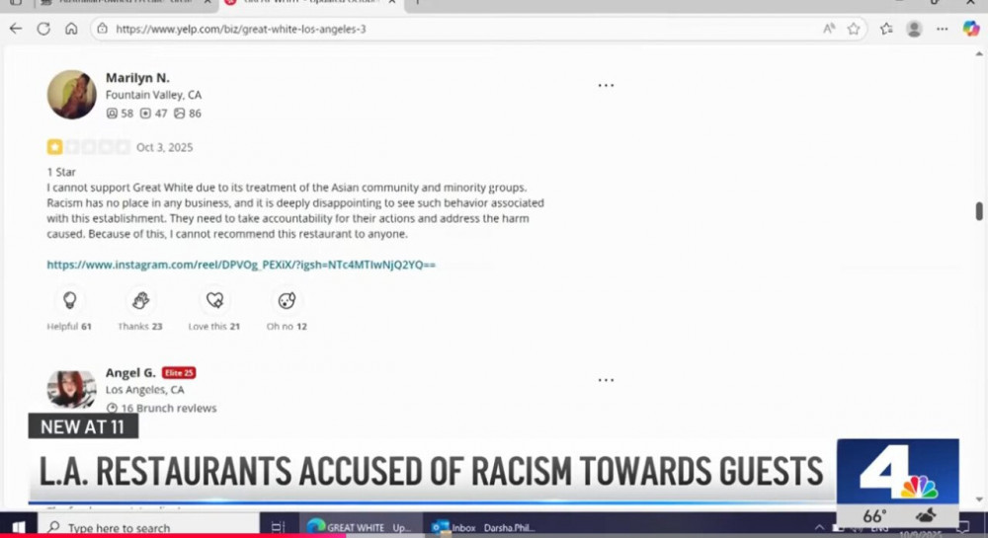Click the browser back arrow
Image resolution: width=988 pixels, height=538 pixels.
click(x=15, y=29)
